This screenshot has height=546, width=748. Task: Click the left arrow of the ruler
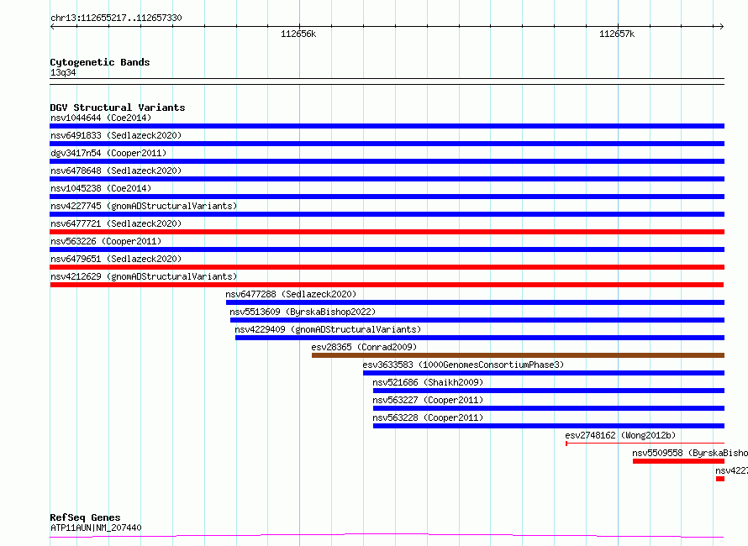click(52, 27)
